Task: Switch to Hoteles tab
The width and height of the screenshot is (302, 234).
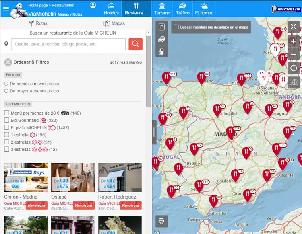Action: (111, 9)
